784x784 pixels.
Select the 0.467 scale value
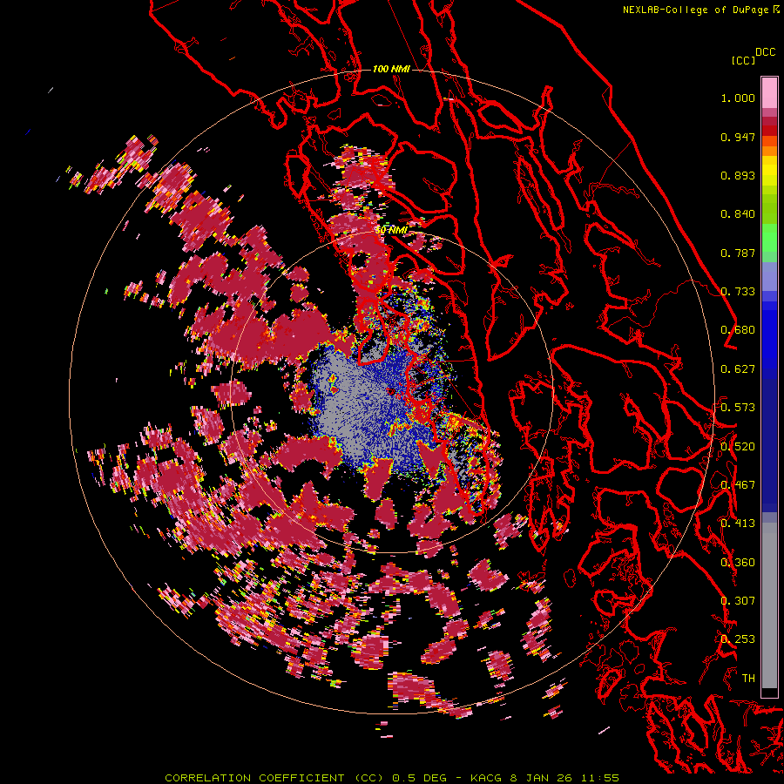738,485
